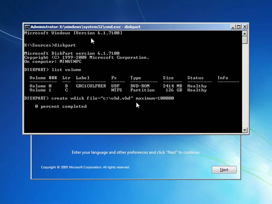Screen dimensions: 272x204
Task: Click 'Microsoft Windows [Version 6.1.7100]' line
Action: coord(73,33)
